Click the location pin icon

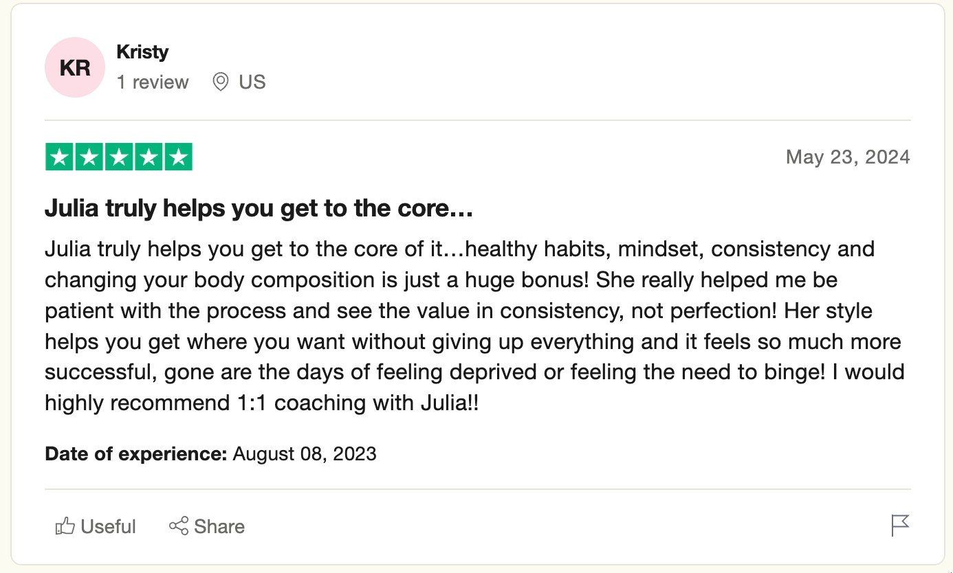(x=220, y=82)
